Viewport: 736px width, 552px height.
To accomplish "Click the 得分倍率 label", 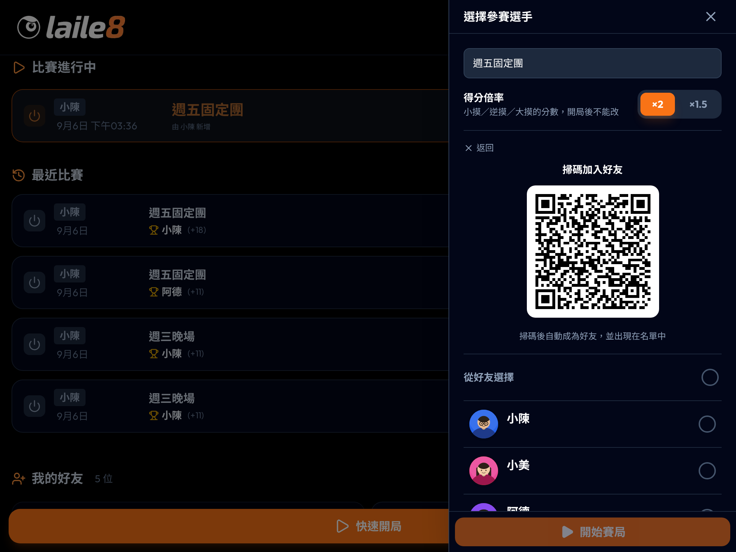I will [x=483, y=97].
